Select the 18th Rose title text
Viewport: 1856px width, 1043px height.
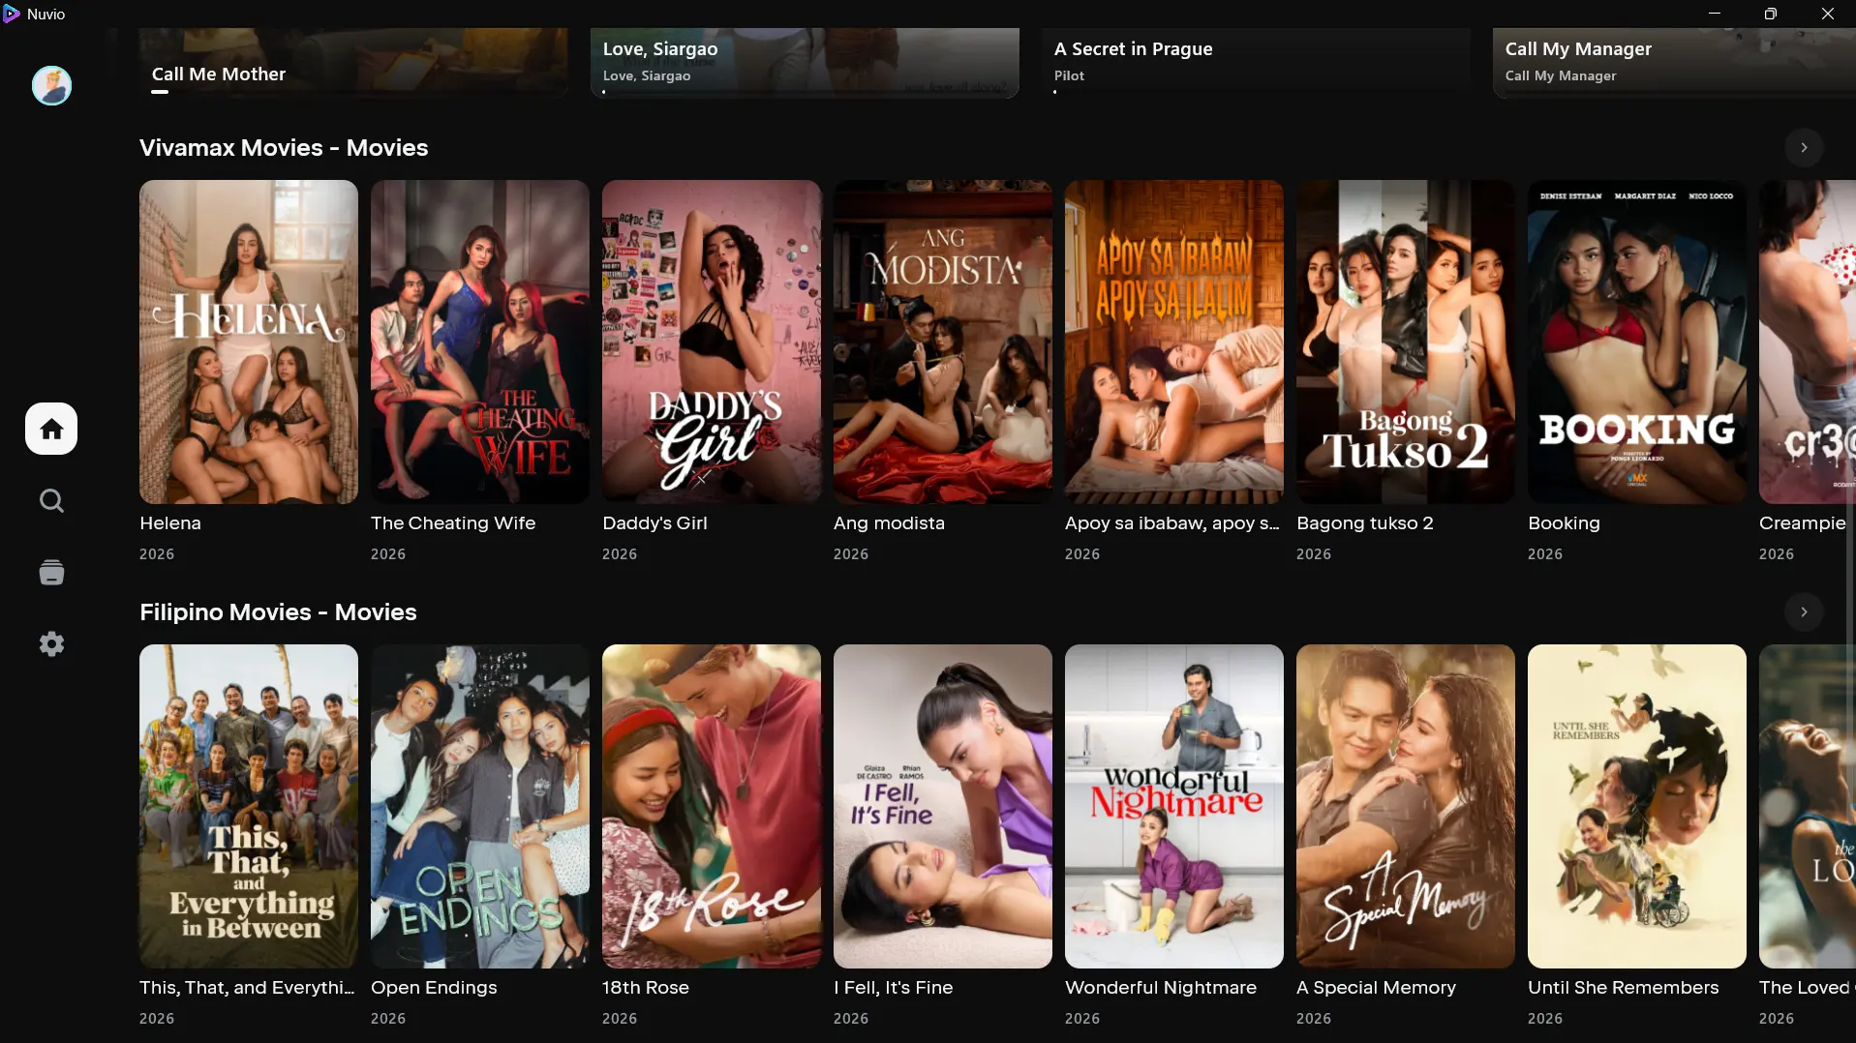tap(646, 988)
